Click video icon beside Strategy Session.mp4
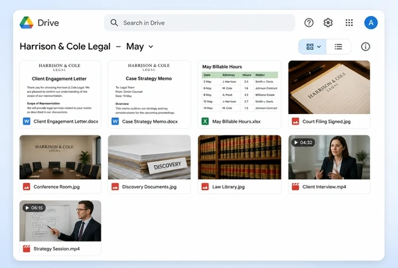Image resolution: width=398 pixels, height=268 pixels. tap(27, 249)
